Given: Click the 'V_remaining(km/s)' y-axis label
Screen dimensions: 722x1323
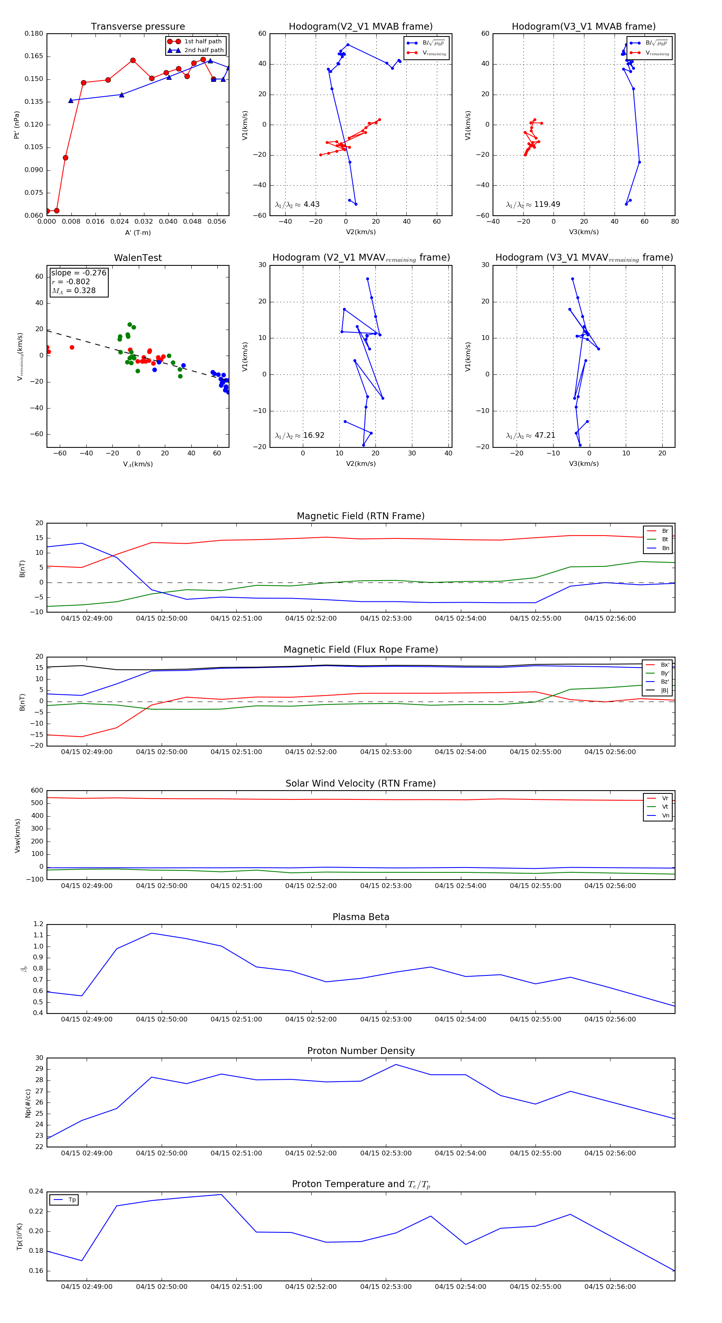Looking at the screenshot, I should tap(20, 356).
